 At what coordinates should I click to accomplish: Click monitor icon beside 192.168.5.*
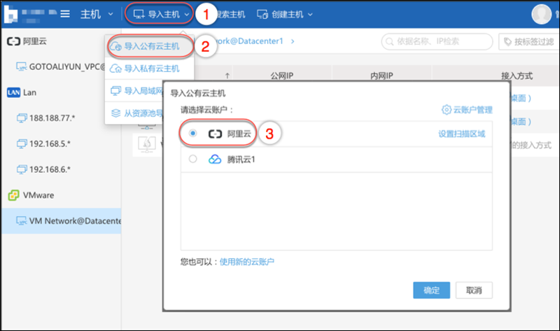point(22,143)
